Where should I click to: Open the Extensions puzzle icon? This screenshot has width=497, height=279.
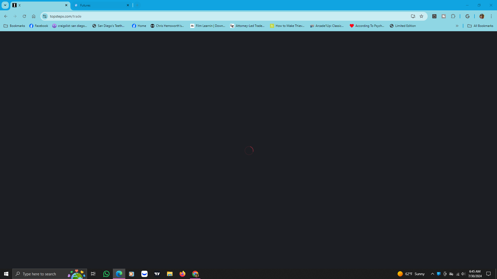(x=453, y=16)
